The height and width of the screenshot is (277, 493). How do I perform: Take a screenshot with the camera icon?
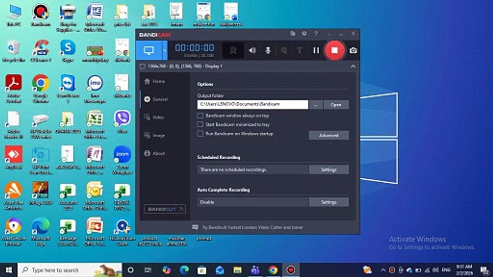pyautogui.click(x=353, y=50)
